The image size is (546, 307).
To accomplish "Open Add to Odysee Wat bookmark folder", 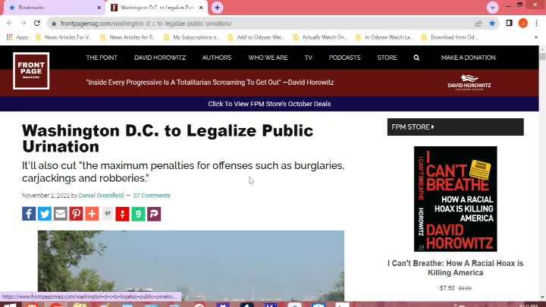I will tap(256, 37).
